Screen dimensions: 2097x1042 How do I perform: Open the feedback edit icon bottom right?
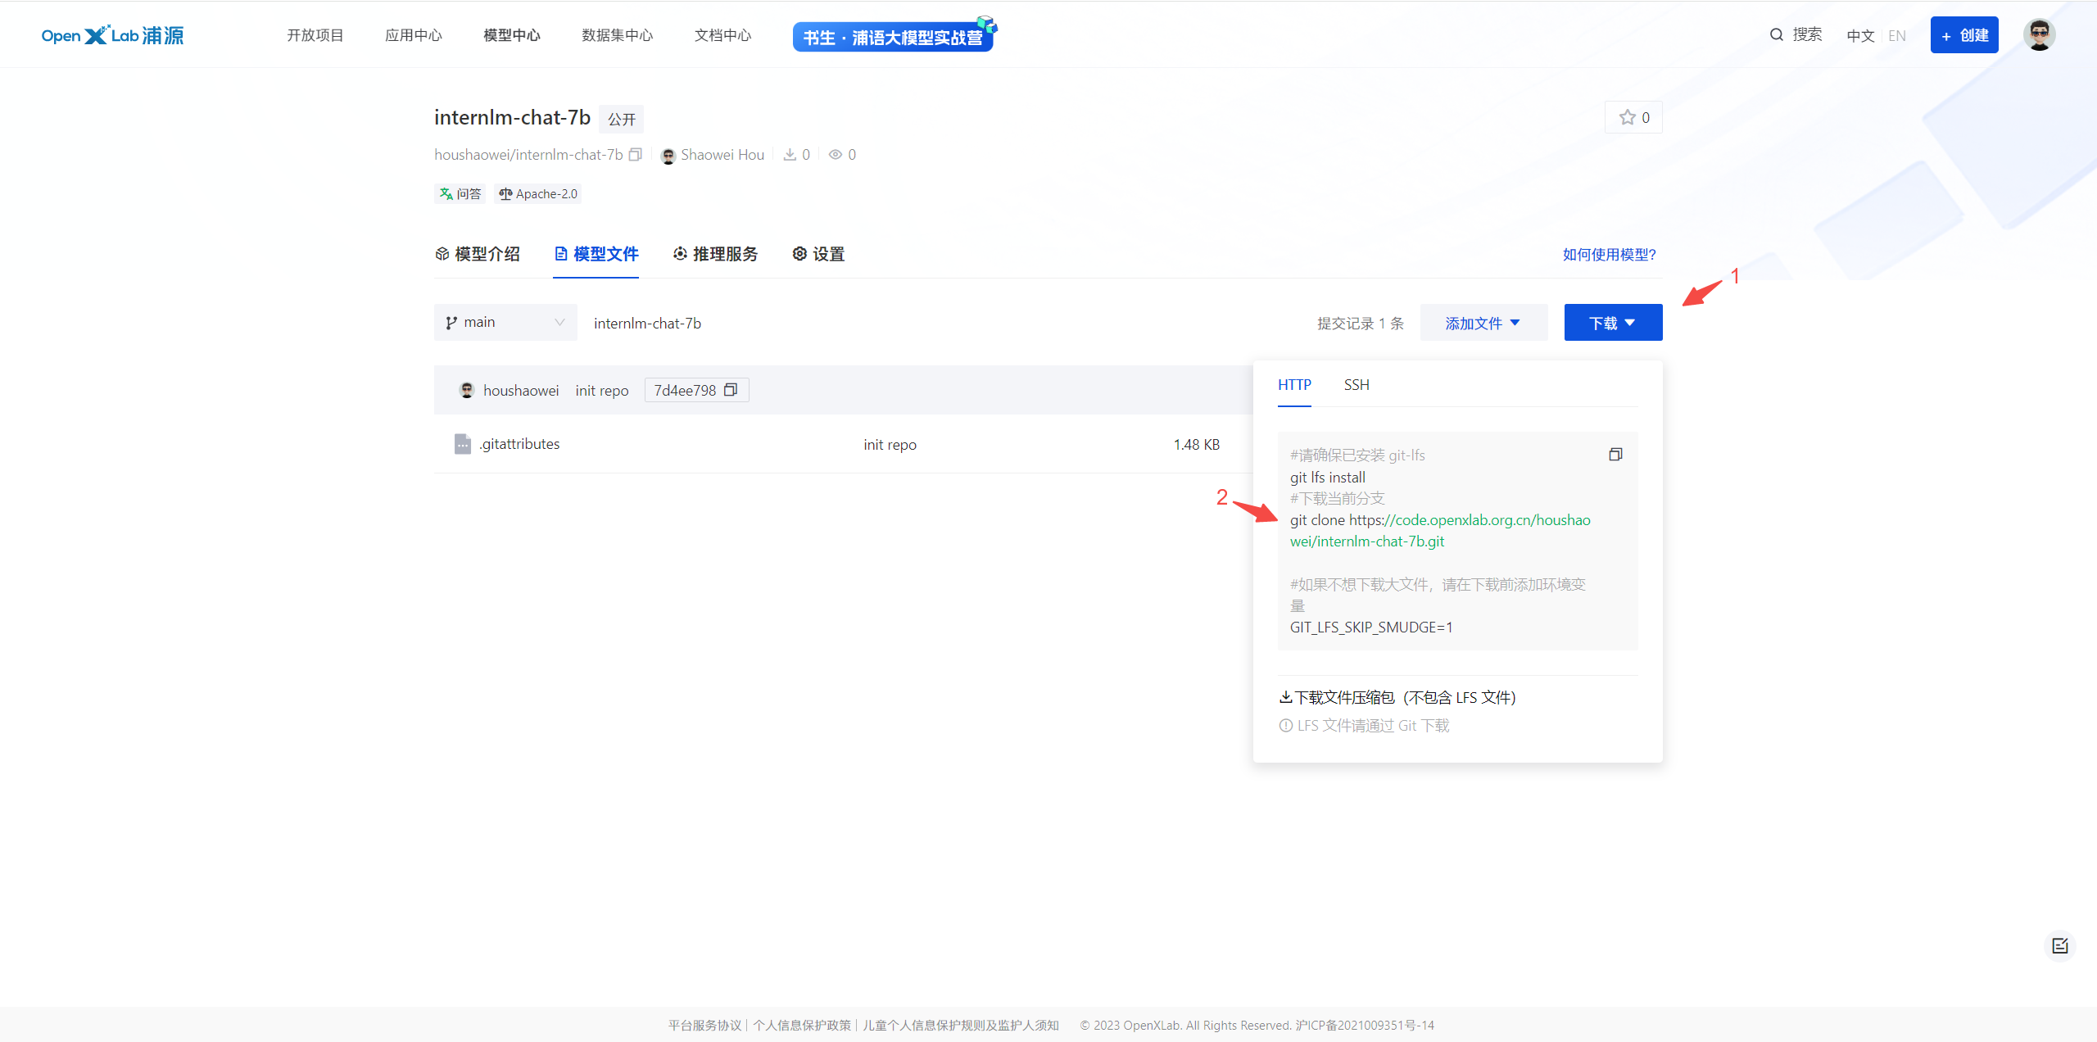tap(2060, 946)
